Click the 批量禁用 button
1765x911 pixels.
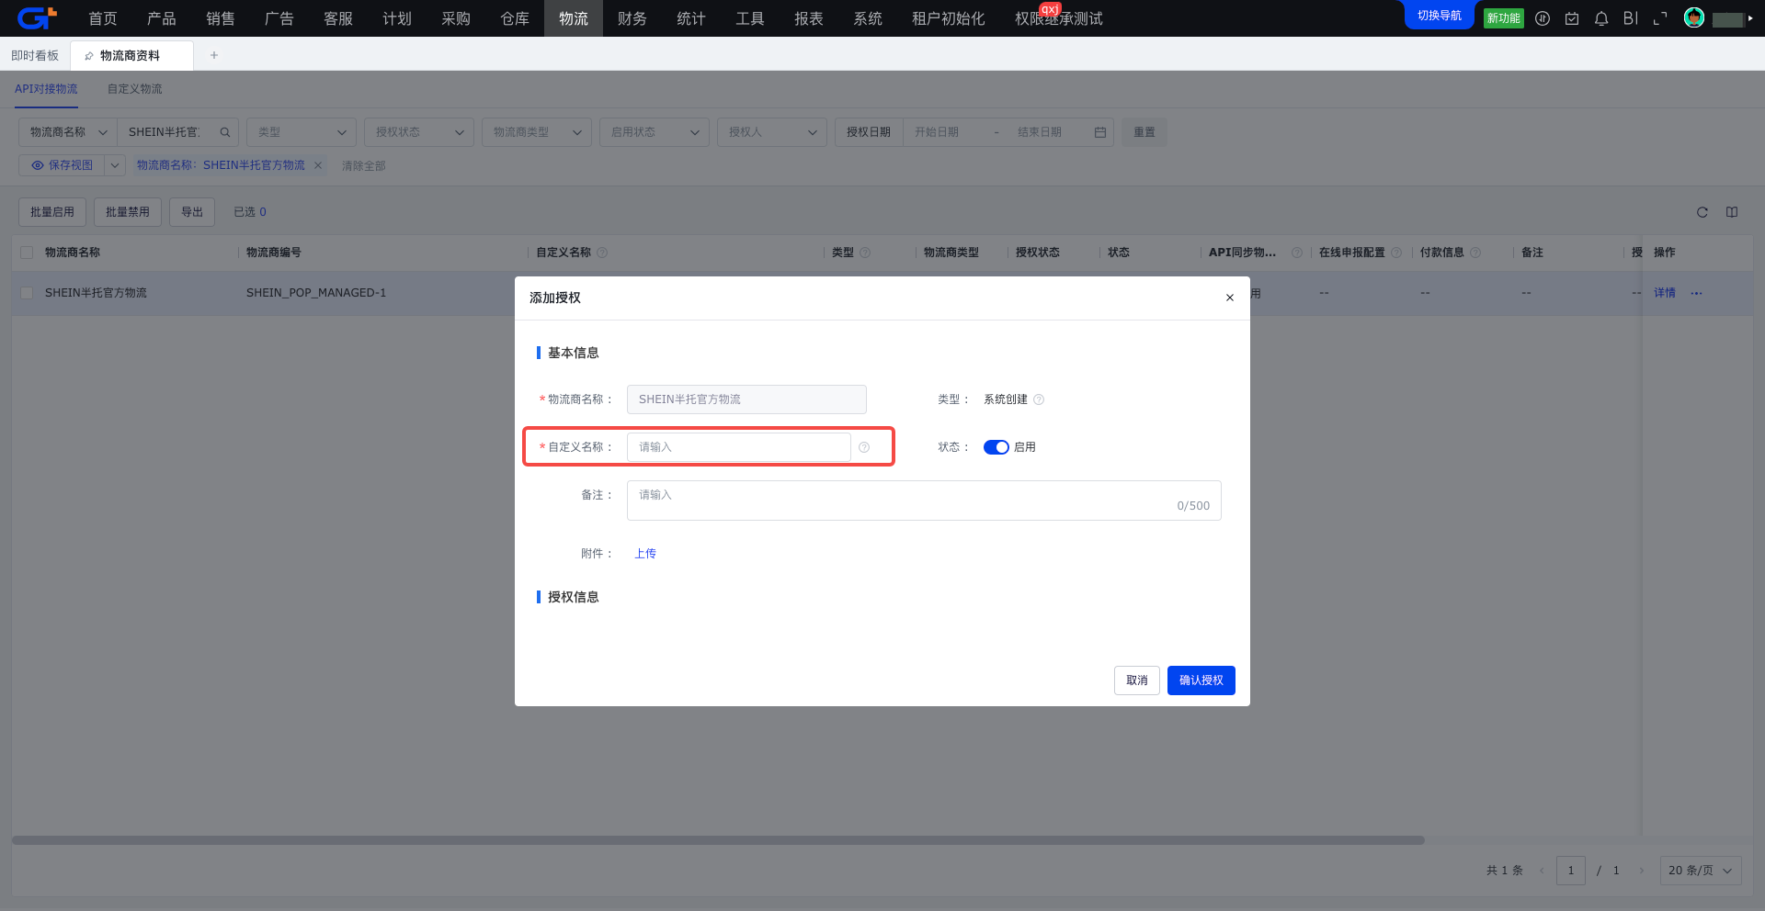(x=128, y=212)
